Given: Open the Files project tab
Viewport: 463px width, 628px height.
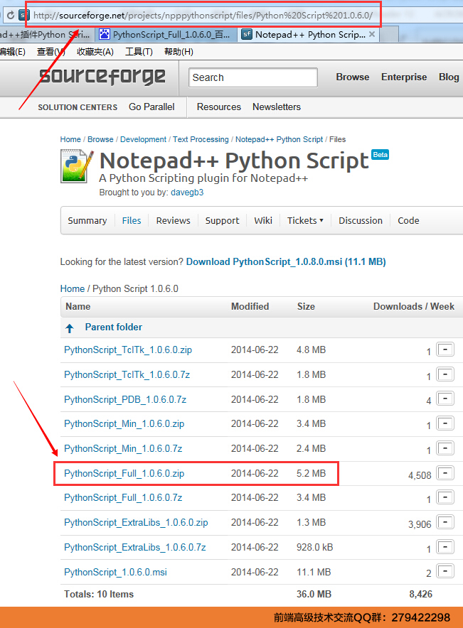Looking at the screenshot, I should [x=132, y=220].
